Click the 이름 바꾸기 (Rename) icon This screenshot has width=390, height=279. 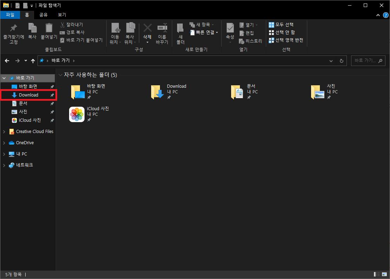click(162, 32)
